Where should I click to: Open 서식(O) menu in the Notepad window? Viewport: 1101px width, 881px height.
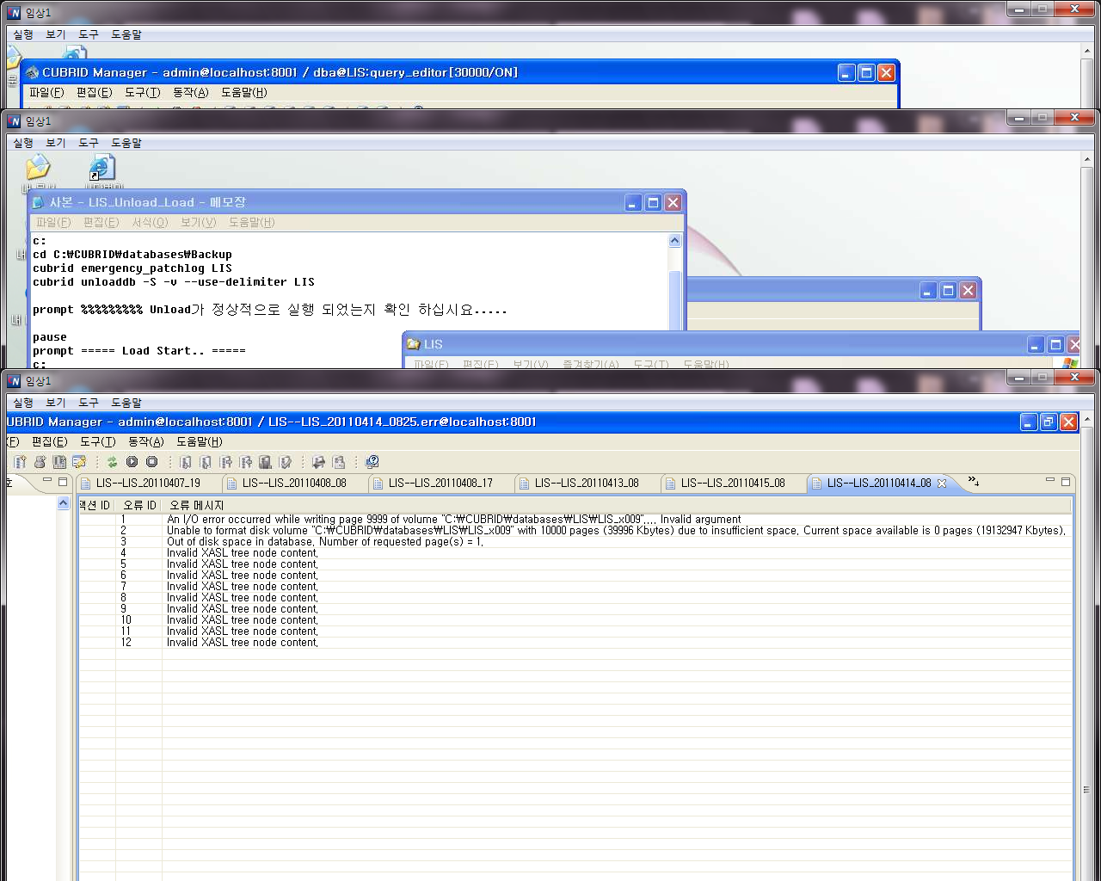[x=150, y=222]
